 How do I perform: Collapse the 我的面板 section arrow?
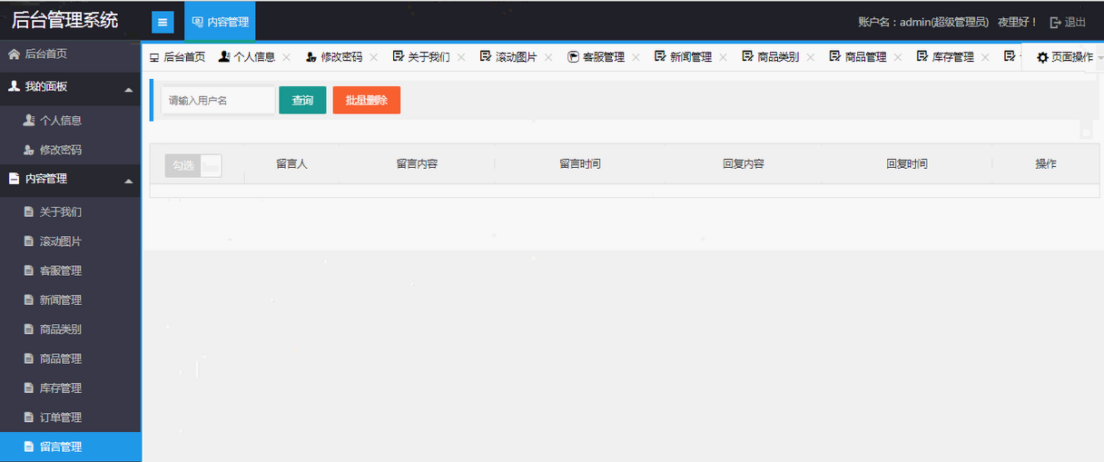click(128, 90)
